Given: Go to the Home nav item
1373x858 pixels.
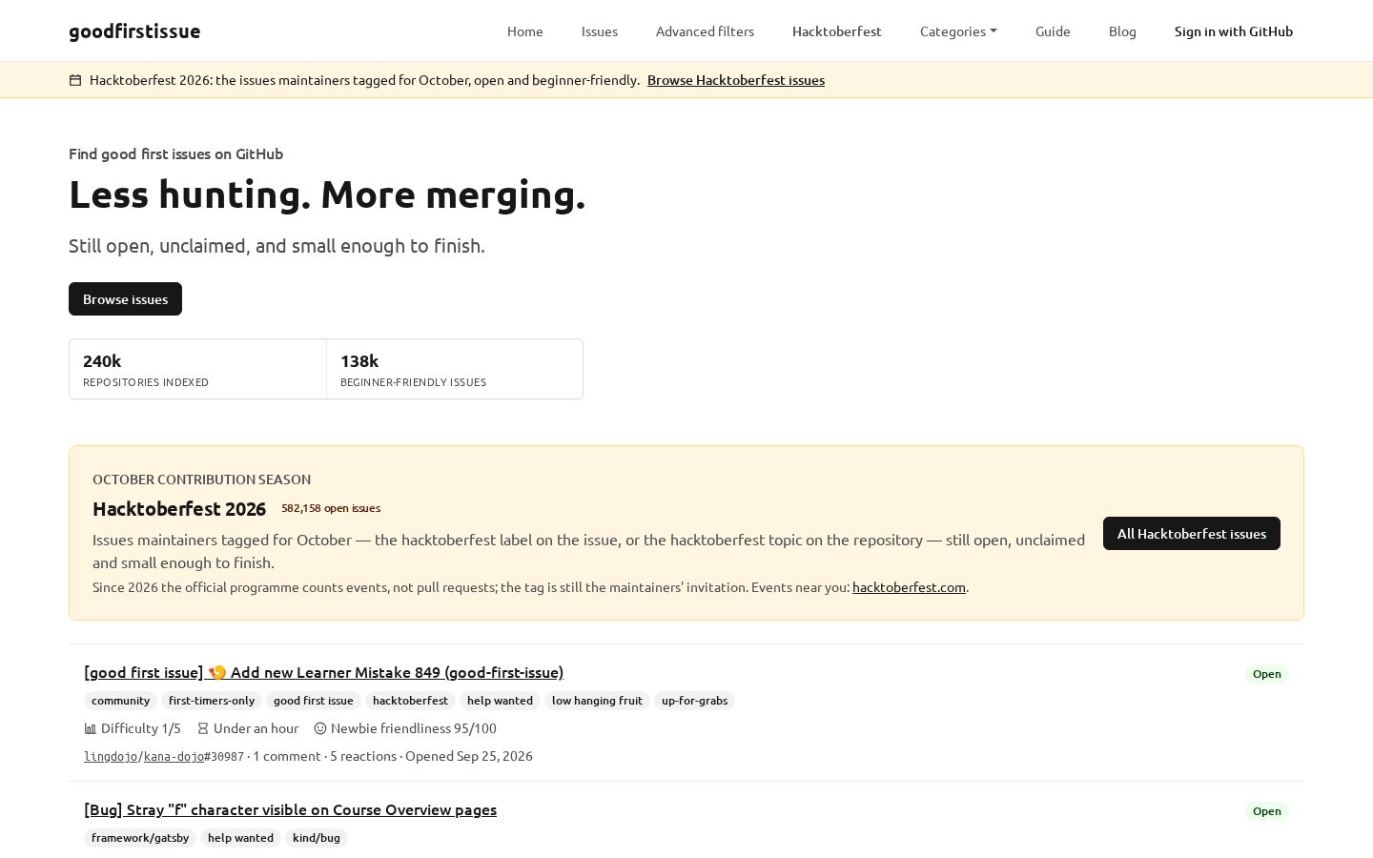Looking at the screenshot, I should click(525, 31).
